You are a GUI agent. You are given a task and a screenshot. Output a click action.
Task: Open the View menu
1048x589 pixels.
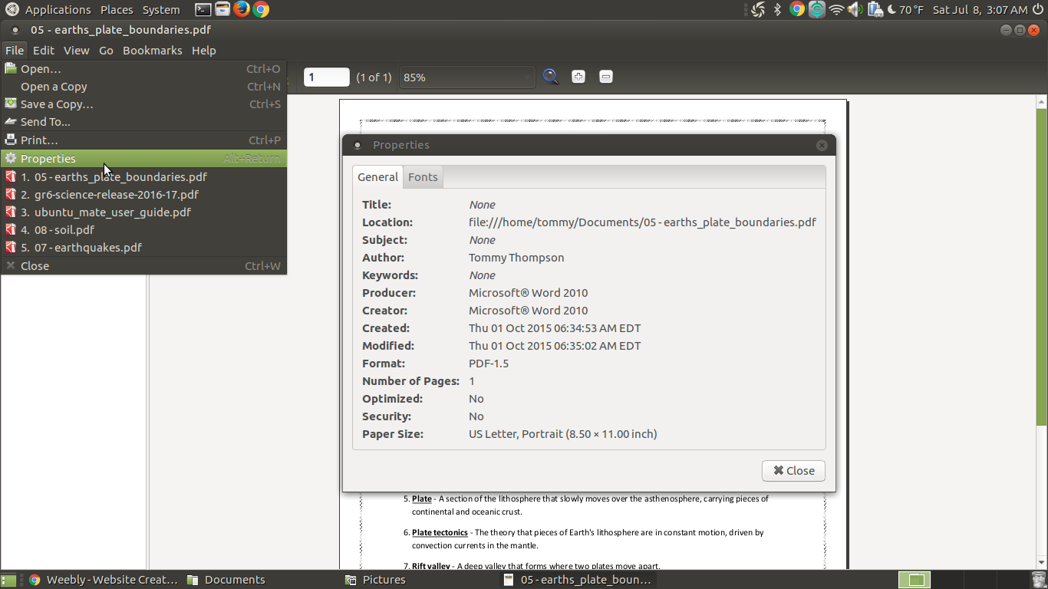(76, 50)
